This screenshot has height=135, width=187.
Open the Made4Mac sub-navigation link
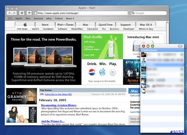coord(77,29)
